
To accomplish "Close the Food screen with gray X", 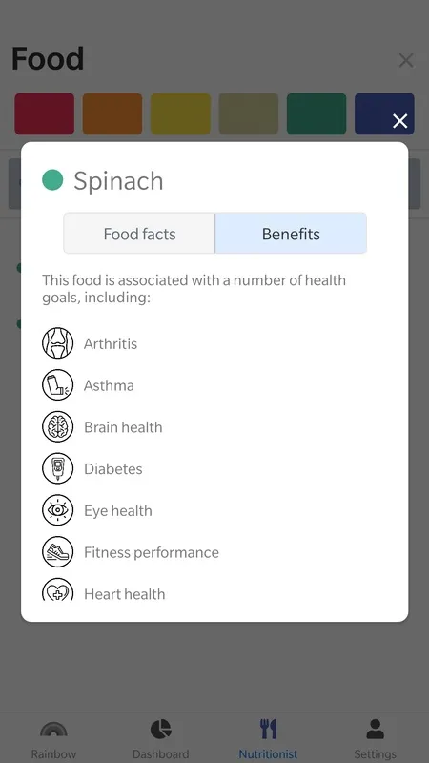I will [x=406, y=61].
